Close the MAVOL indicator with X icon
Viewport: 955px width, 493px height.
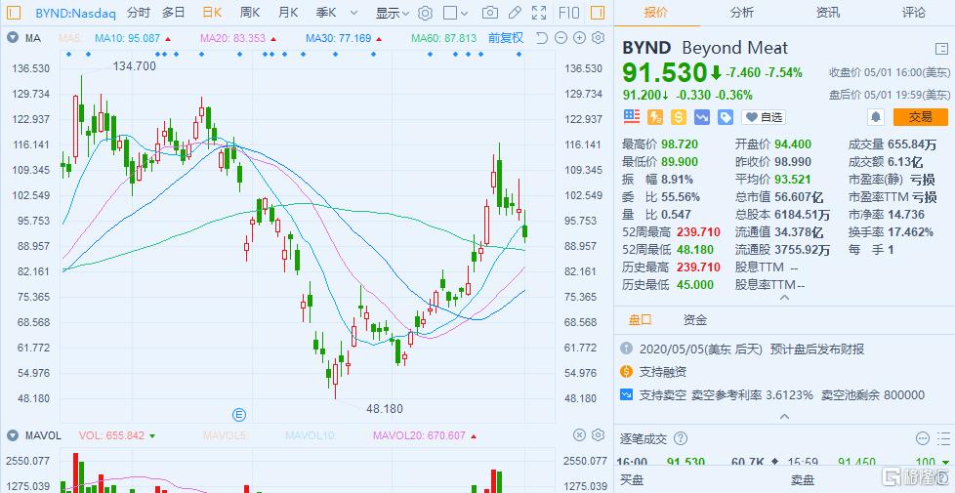pos(579,435)
